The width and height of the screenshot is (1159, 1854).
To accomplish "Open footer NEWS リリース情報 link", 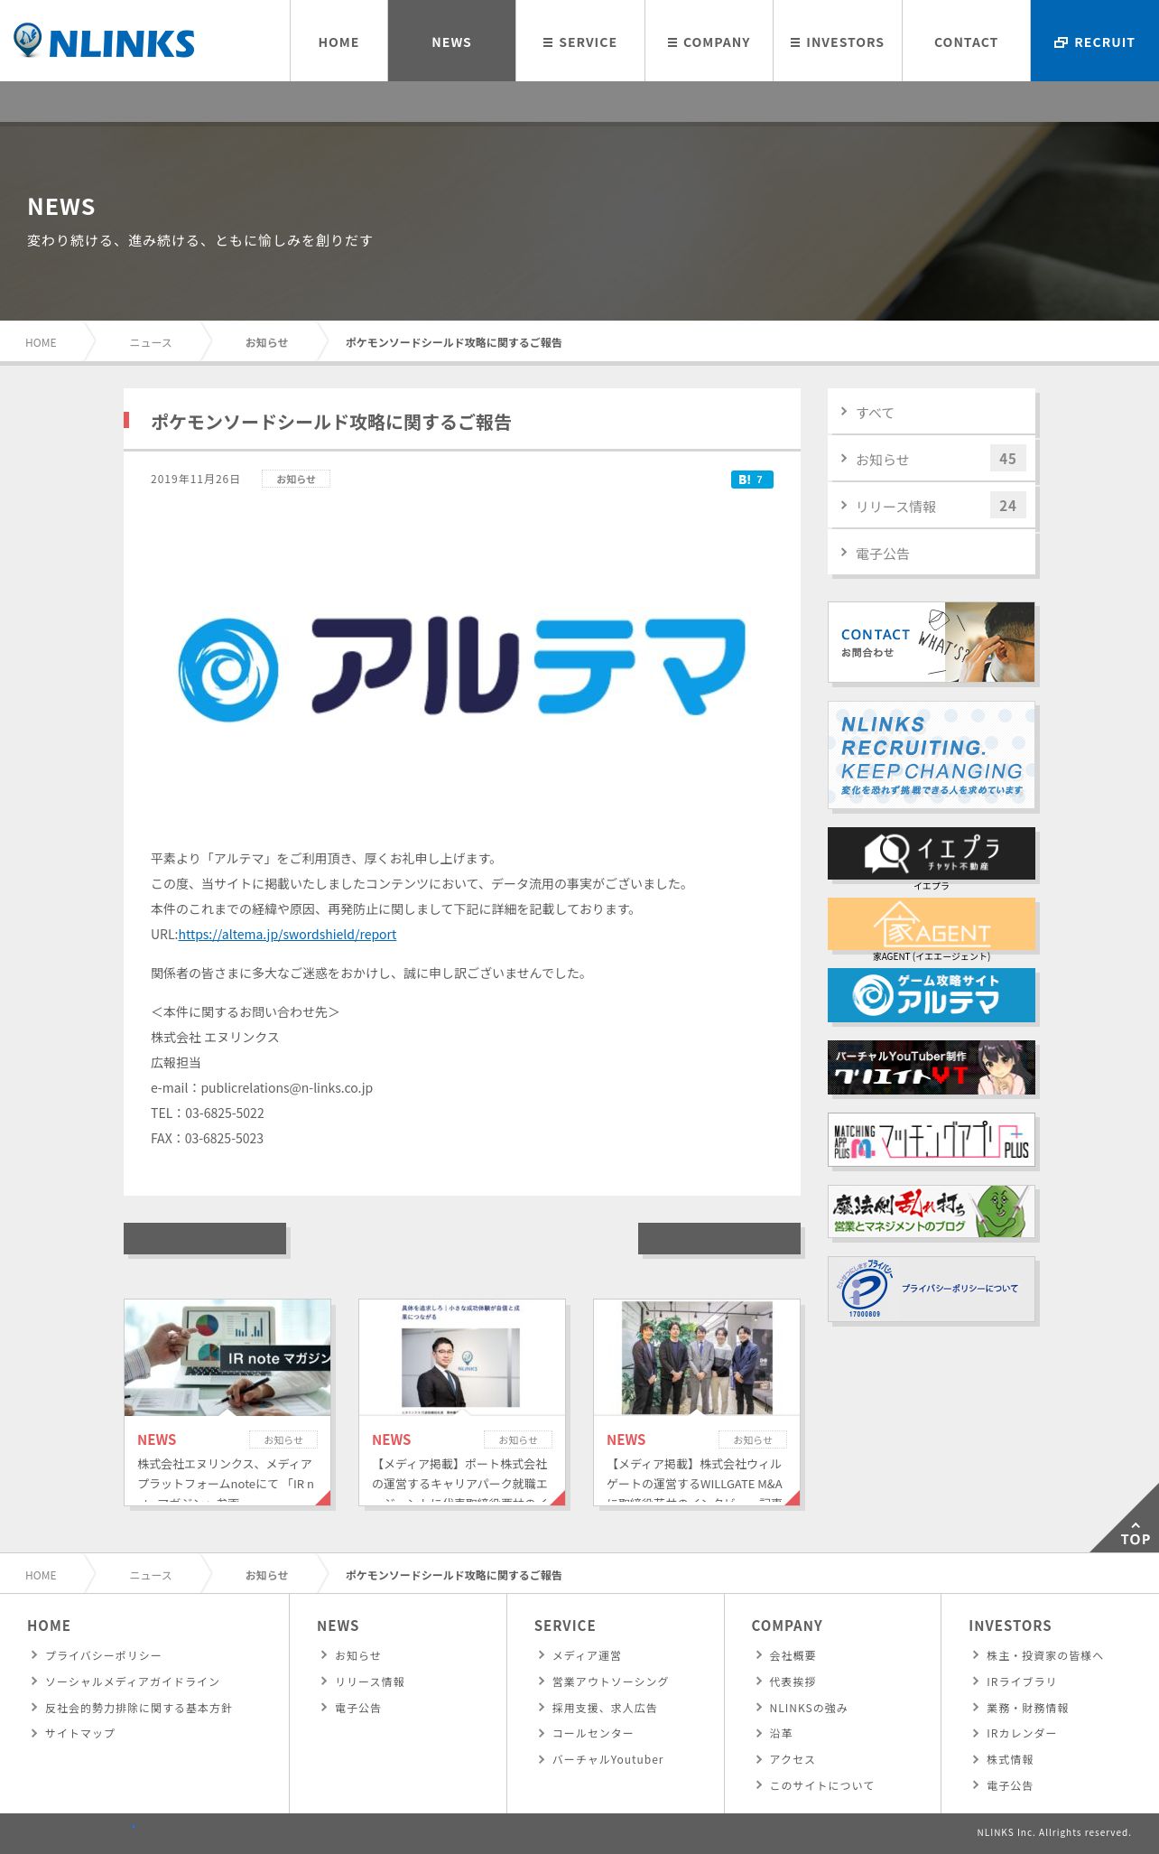I will 369,1682.
